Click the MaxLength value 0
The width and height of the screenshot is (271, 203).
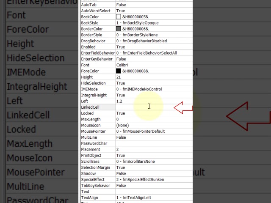tap(118, 119)
